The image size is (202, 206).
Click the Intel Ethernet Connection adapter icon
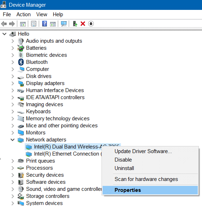tap(29, 154)
